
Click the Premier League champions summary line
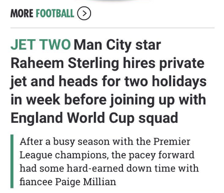click(107, 155)
